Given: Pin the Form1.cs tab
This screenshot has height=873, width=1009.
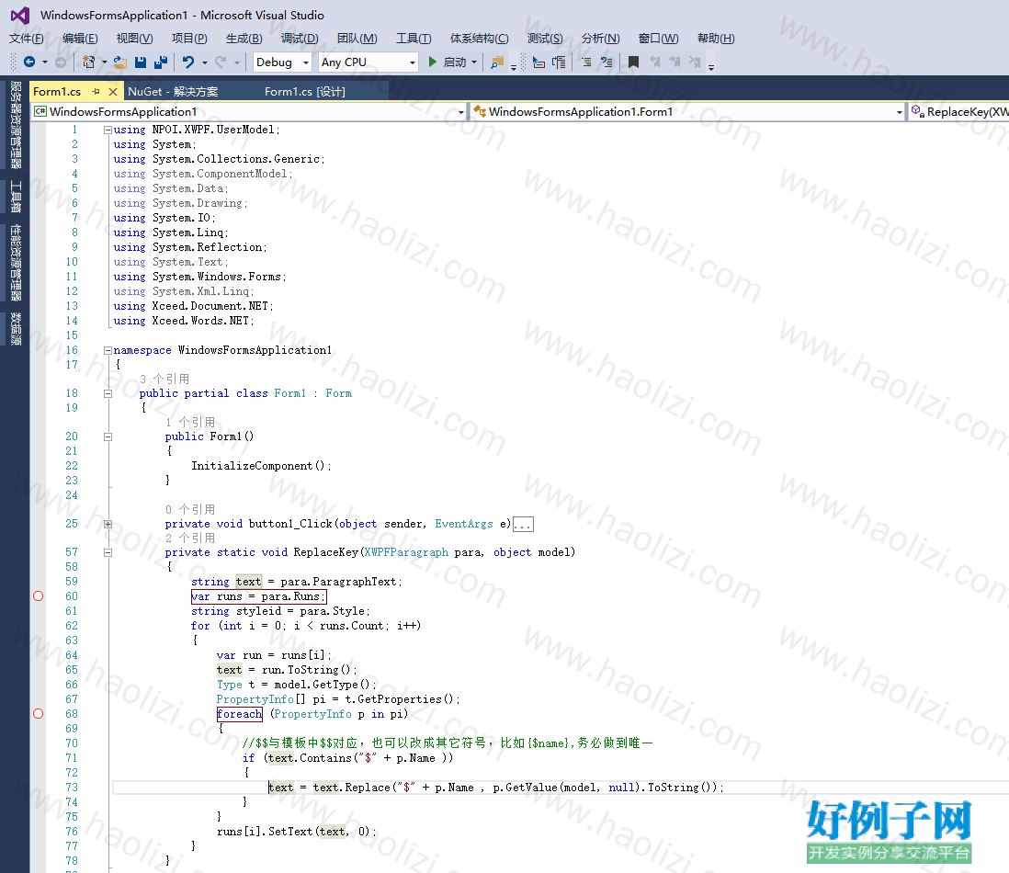Looking at the screenshot, I should click(x=96, y=91).
